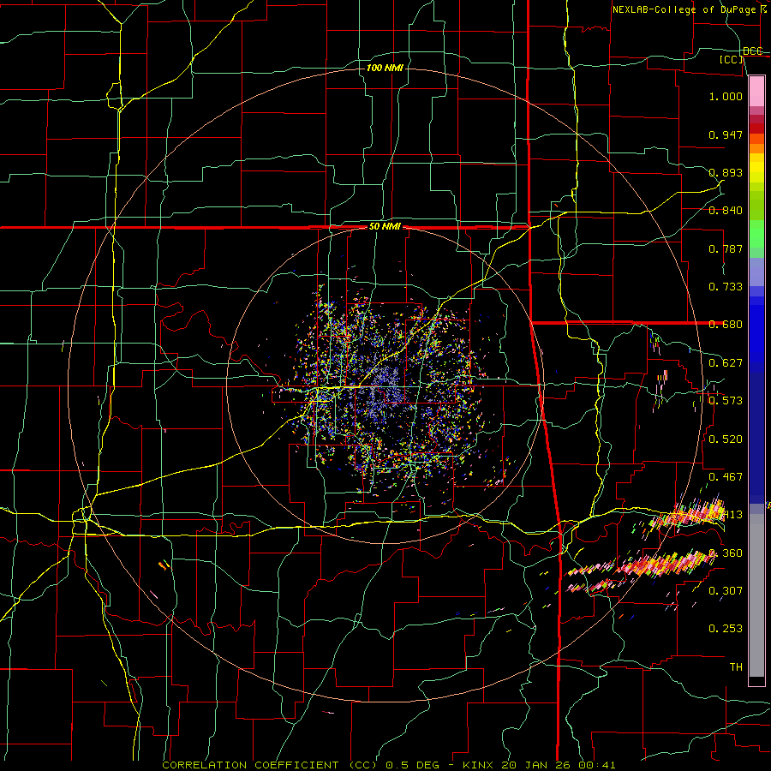Click the 0.893 scale value
771x771 pixels.
726,172
